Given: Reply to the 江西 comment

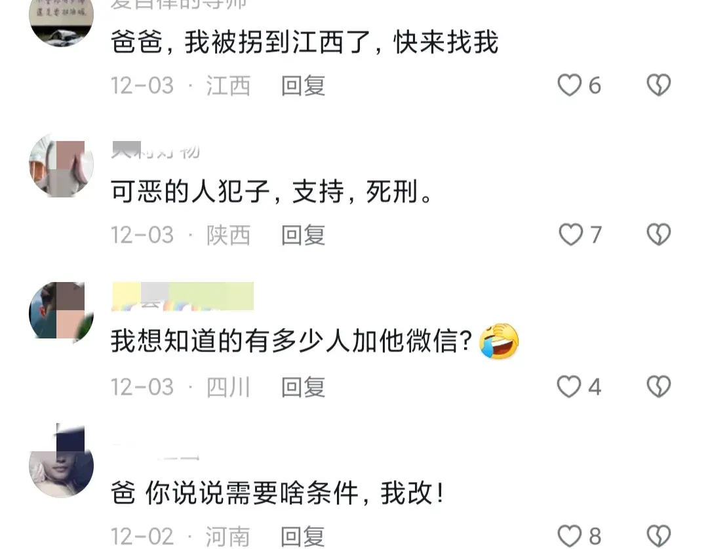Looking at the screenshot, I should [x=303, y=85].
